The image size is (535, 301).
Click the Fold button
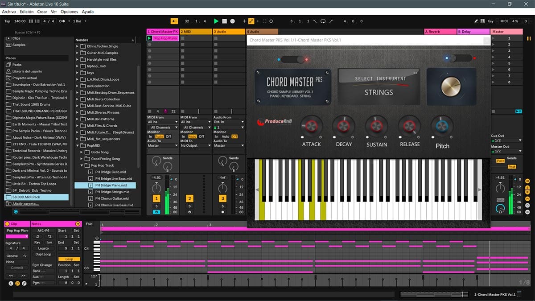[89, 224]
